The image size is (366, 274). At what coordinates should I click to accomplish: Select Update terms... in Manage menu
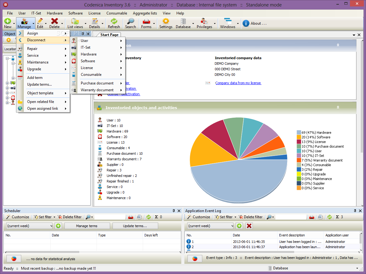coord(43,84)
